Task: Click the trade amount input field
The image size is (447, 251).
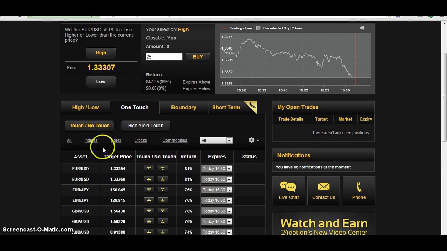Action: (x=164, y=57)
